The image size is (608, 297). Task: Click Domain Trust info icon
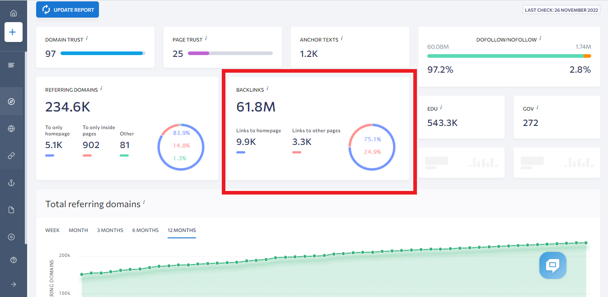(87, 38)
